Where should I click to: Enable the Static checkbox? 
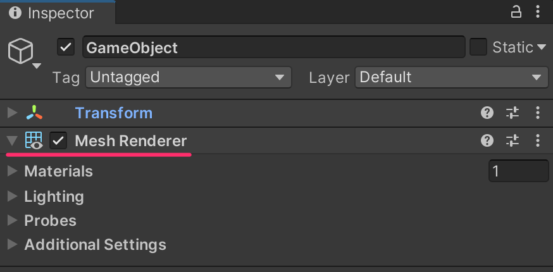point(478,47)
